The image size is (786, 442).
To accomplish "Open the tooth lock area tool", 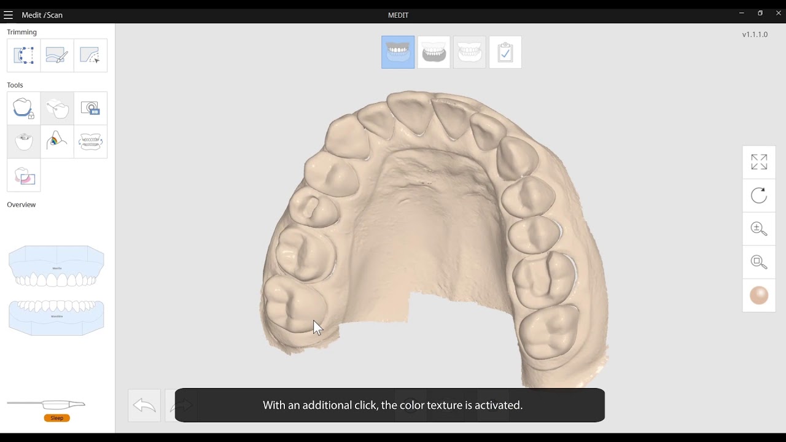I will point(24,109).
